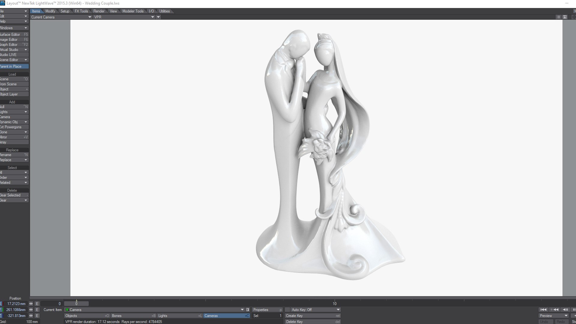Click the X position value field
Image resolution: width=576 pixels, height=324 pixels.
coord(15,304)
